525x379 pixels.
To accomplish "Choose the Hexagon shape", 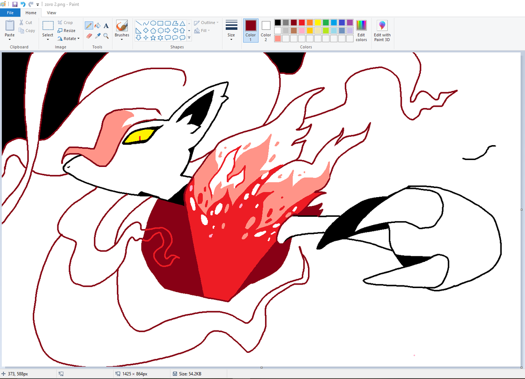I will tap(161, 31).
